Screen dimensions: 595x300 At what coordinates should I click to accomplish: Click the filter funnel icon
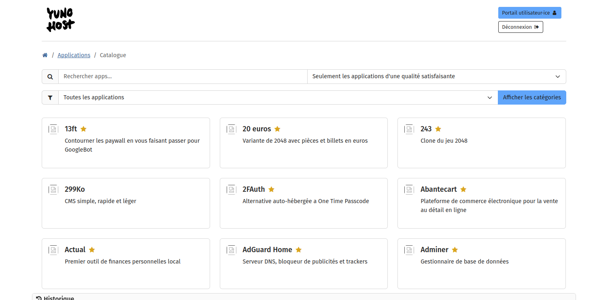[50, 98]
